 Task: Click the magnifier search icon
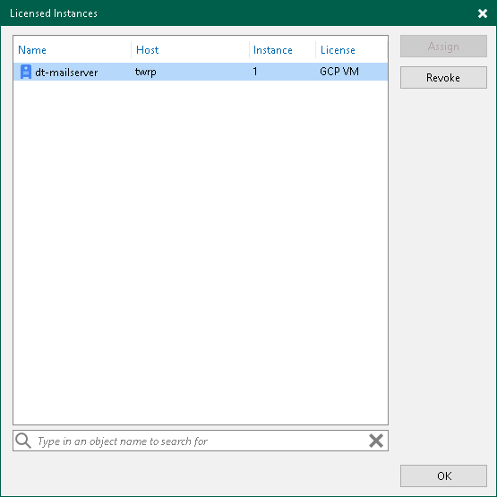pyautogui.click(x=23, y=441)
